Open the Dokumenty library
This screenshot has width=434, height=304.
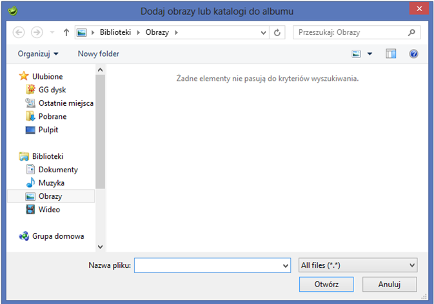tap(58, 170)
